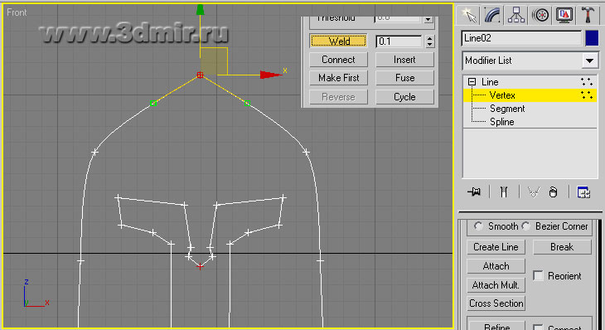Click the Connect button in floating panel
This screenshot has height=330, width=605.
(338, 60)
